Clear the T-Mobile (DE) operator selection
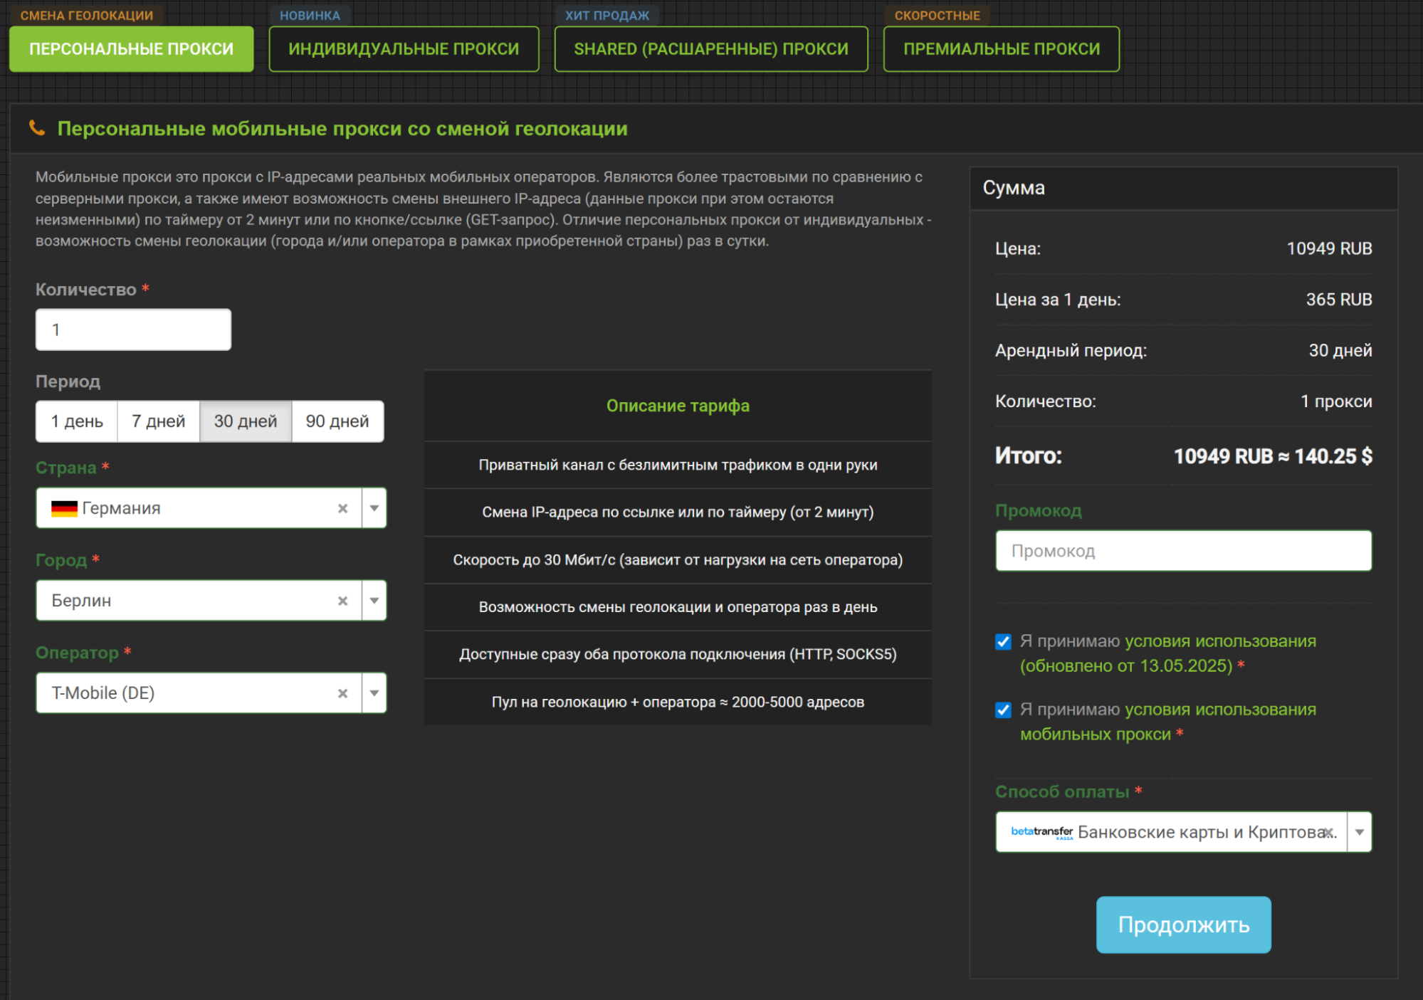This screenshot has width=1423, height=1000. pos(342,693)
